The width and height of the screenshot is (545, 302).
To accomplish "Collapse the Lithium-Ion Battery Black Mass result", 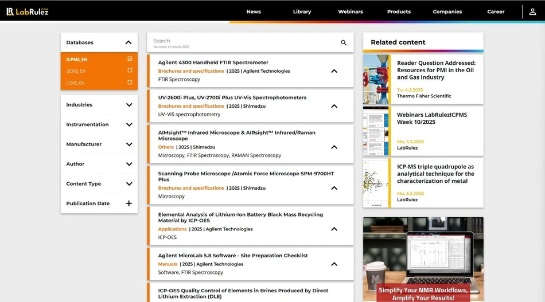I will 334,229.
